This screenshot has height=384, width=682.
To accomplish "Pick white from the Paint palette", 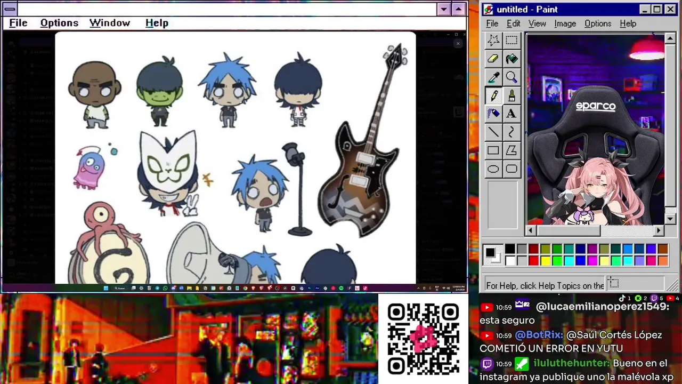I will [510, 260].
